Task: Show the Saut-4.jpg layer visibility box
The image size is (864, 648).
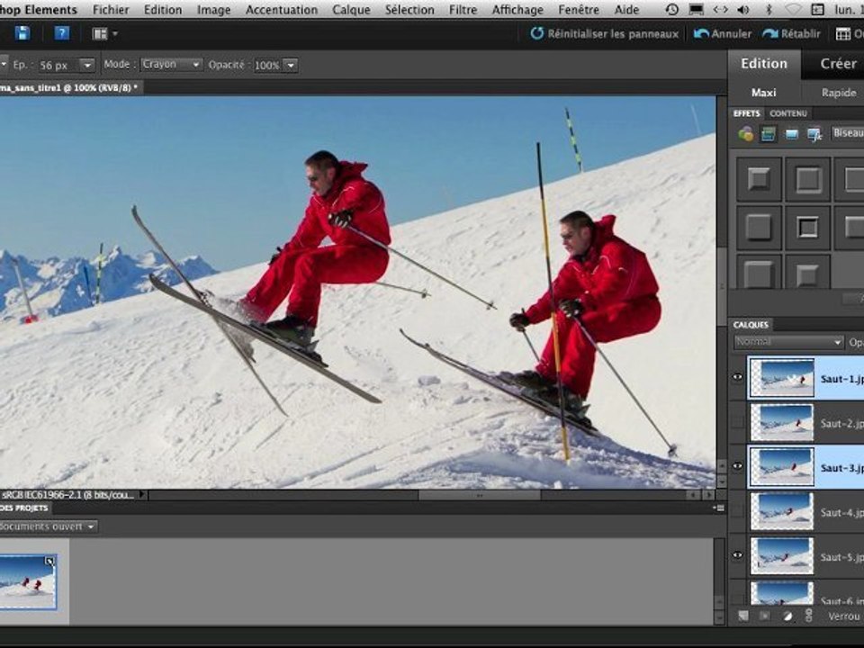Action: (737, 511)
